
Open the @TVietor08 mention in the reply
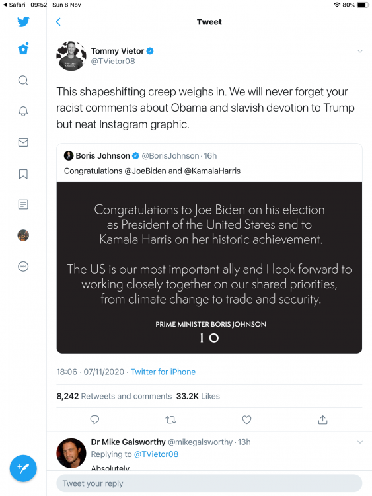point(156,454)
